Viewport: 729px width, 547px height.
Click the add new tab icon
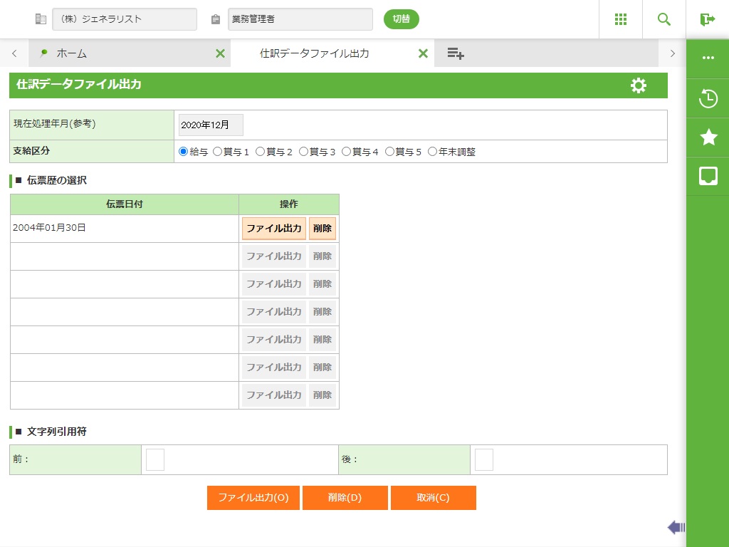(x=456, y=53)
